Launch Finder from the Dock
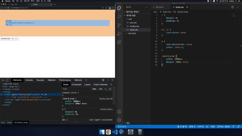Image resolution: width=242 pixels, height=136 pixels. pyautogui.click(x=102, y=132)
